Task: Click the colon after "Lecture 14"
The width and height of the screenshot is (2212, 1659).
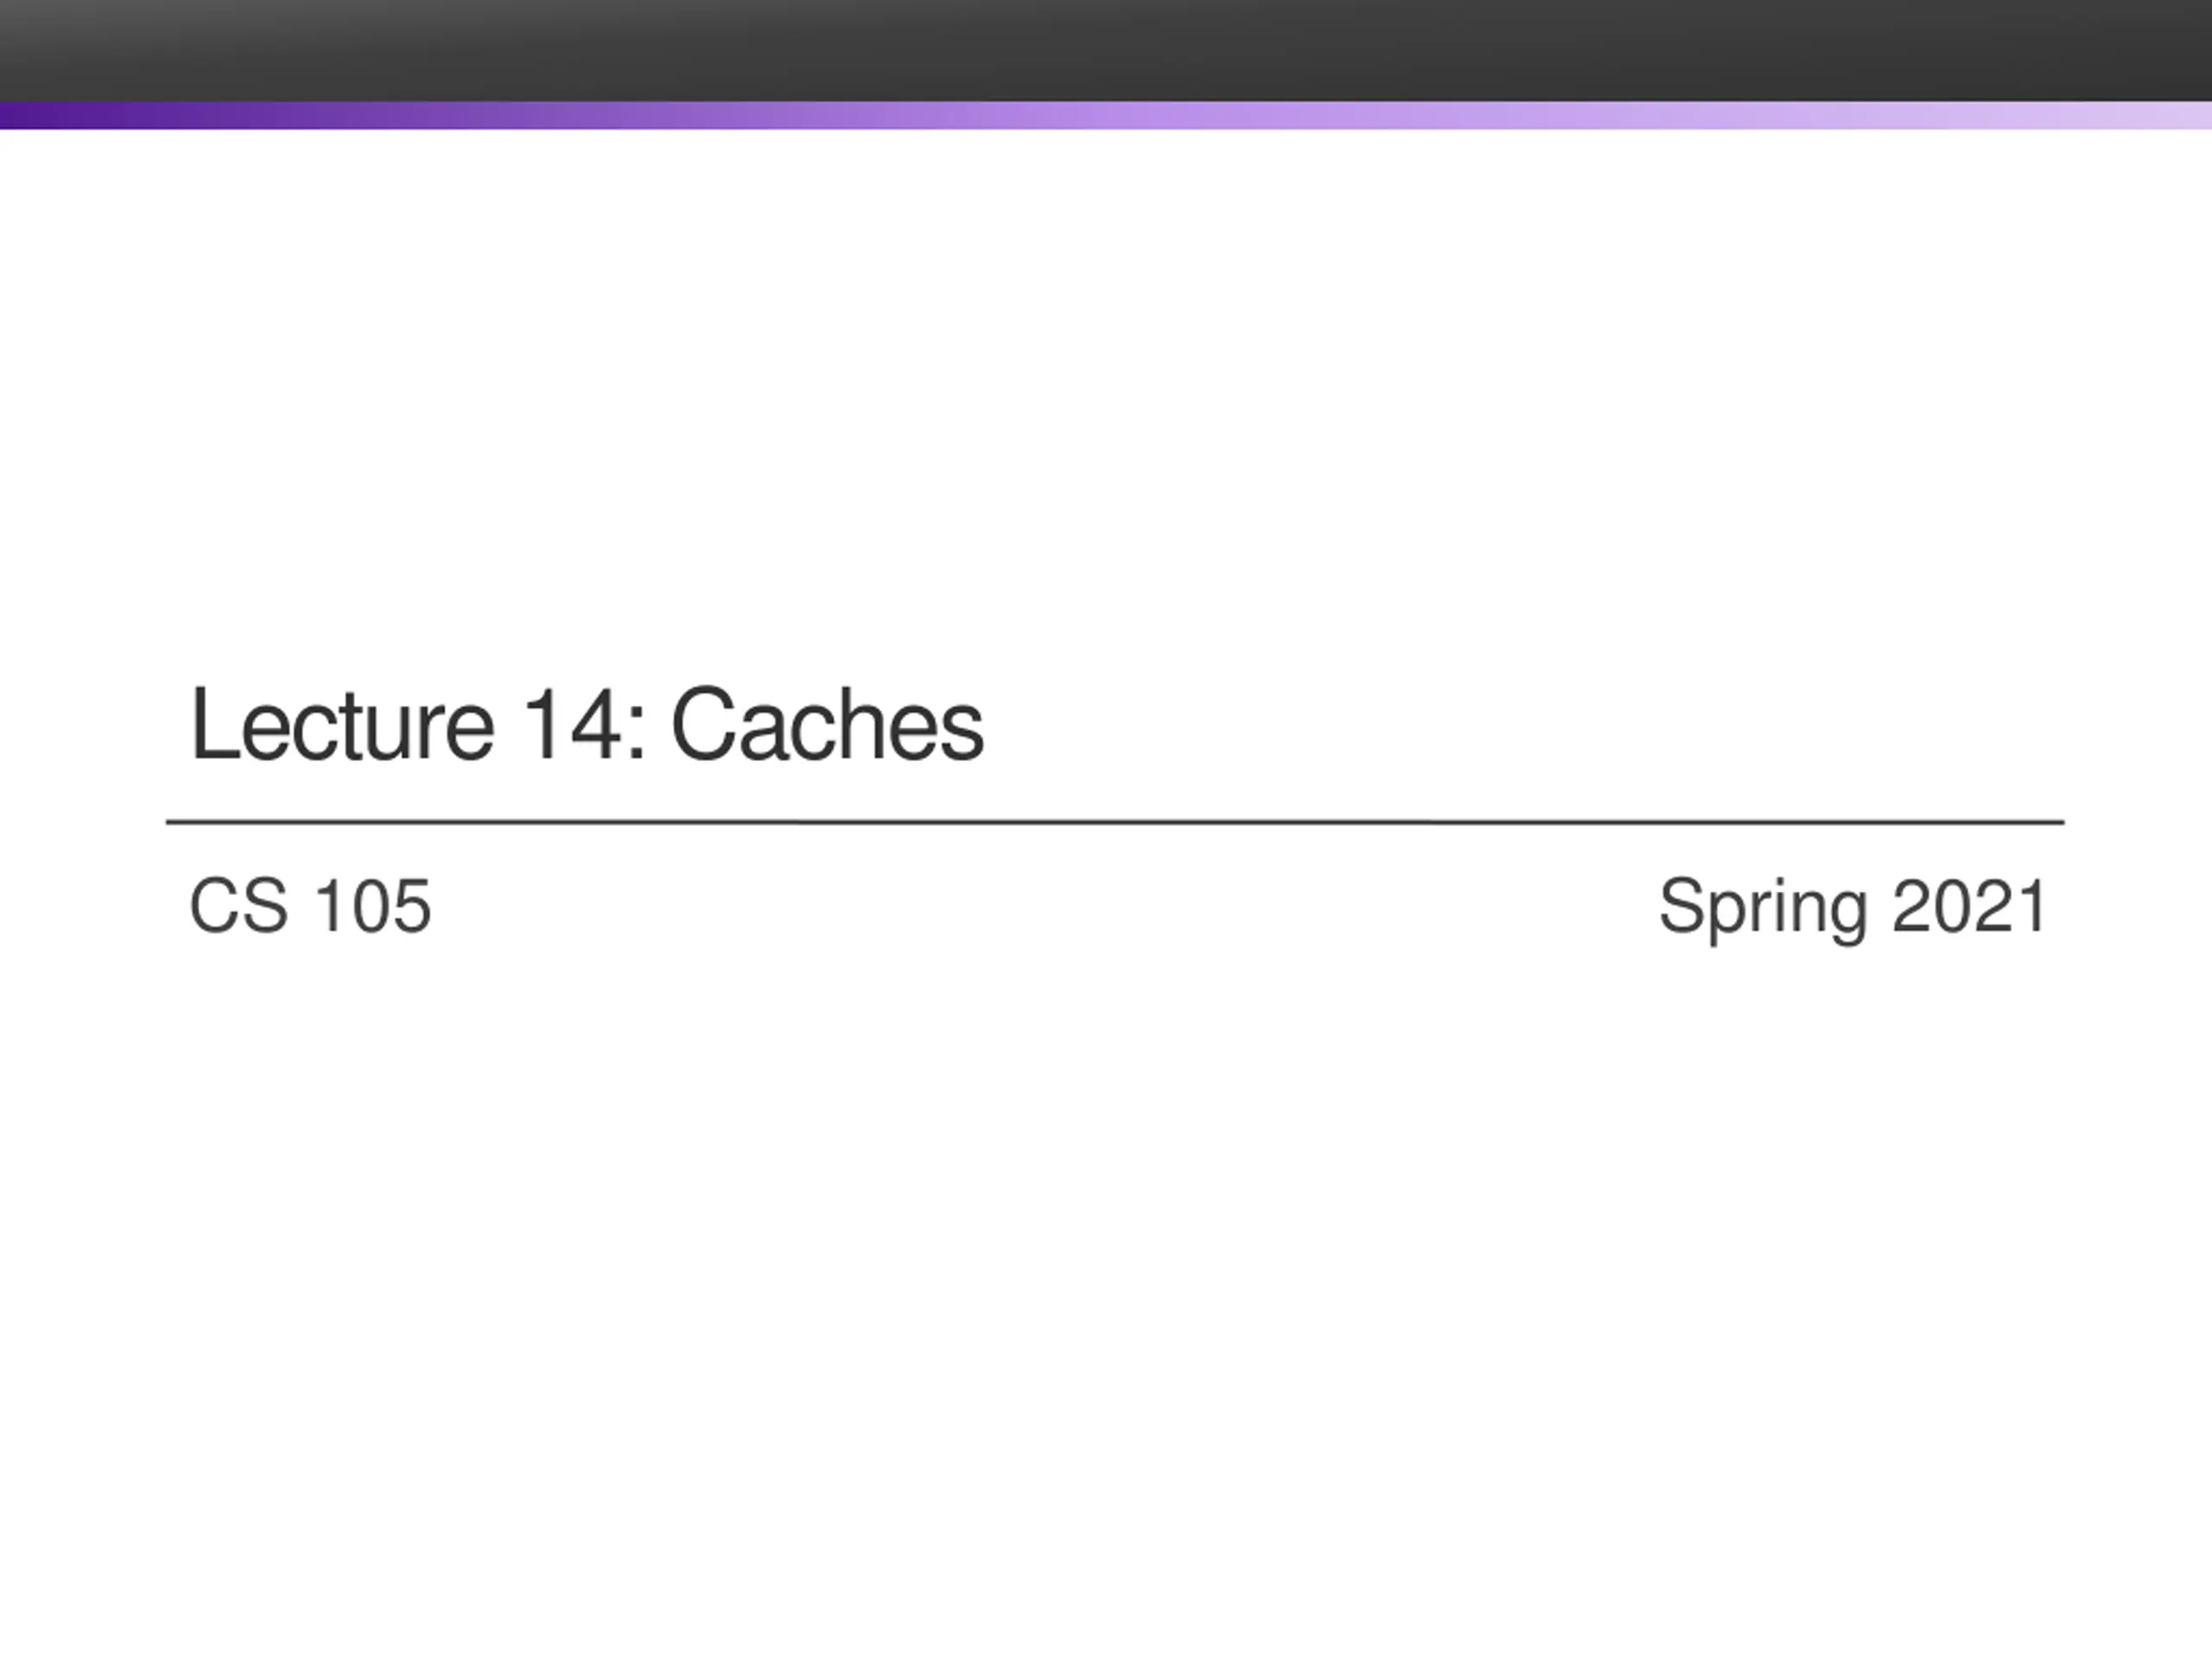Action: pos(640,735)
